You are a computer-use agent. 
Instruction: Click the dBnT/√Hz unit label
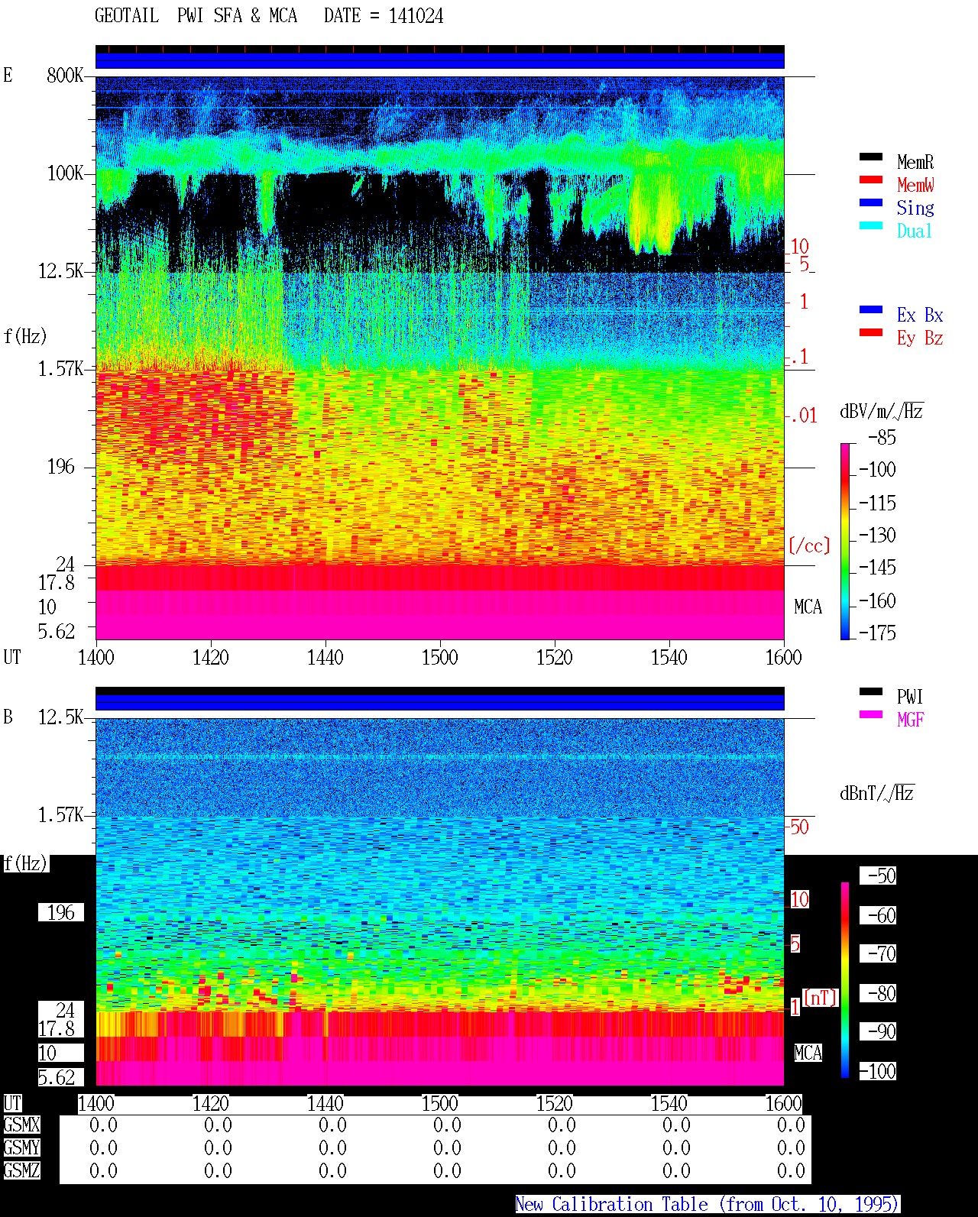tap(877, 793)
